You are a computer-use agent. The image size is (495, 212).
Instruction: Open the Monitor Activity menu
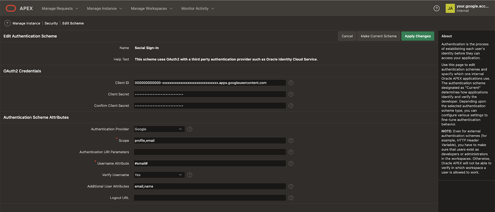coord(197,8)
